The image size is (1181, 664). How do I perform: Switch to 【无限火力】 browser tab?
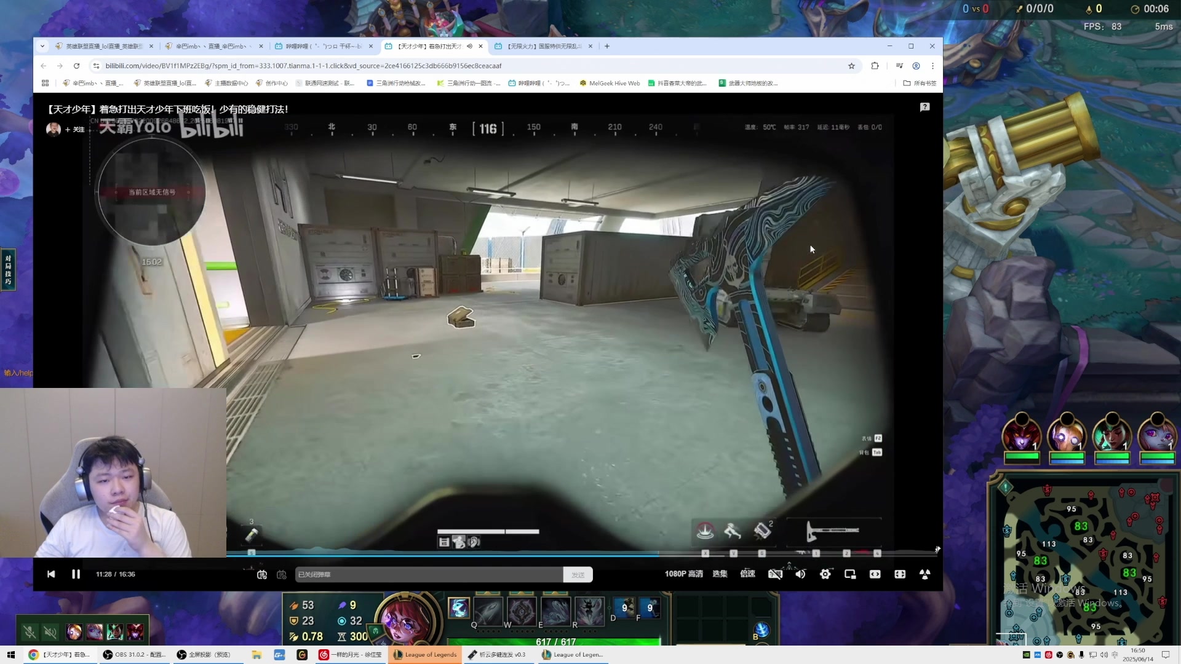click(544, 46)
